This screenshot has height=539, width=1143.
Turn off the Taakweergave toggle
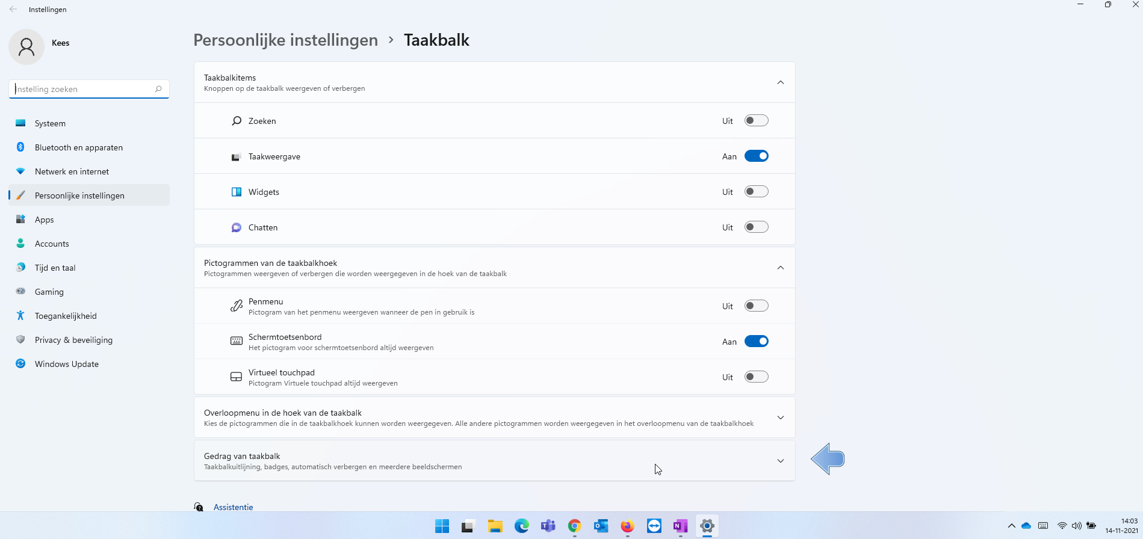(x=757, y=156)
